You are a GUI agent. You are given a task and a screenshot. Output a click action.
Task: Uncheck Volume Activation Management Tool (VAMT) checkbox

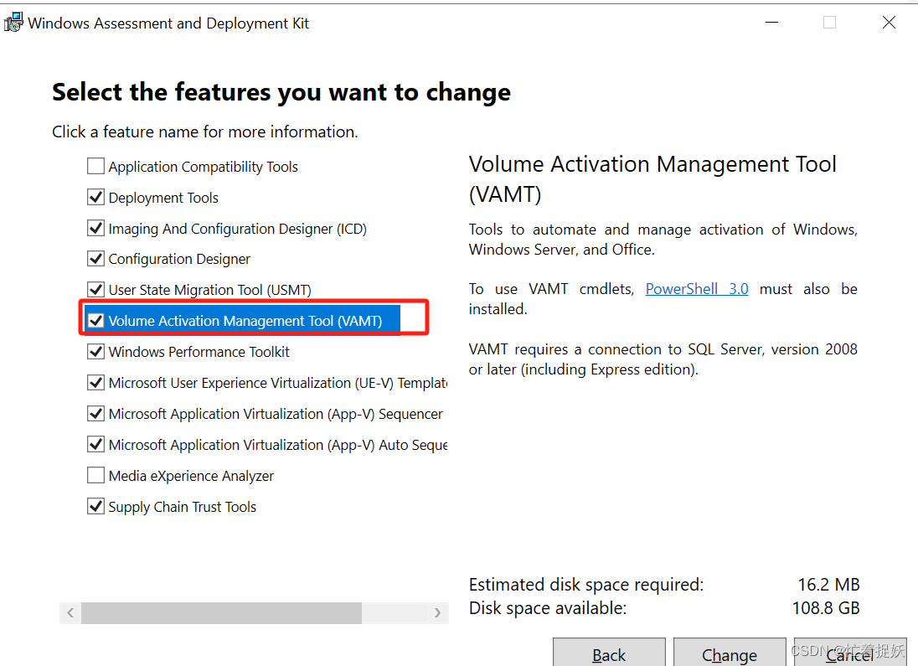95,320
